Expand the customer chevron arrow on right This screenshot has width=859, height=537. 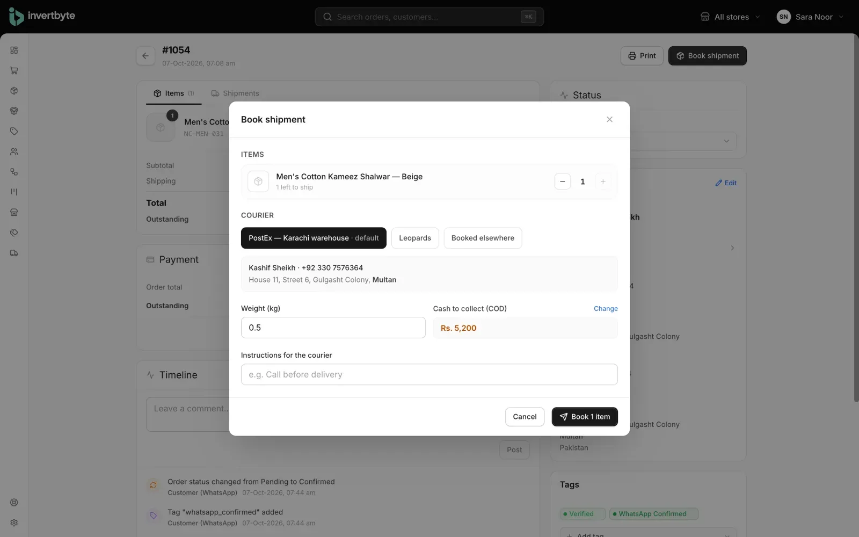click(732, 248)
